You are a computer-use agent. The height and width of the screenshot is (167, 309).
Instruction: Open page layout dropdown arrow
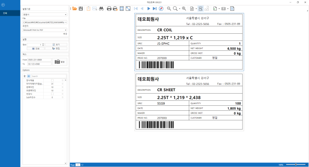point(196,9)
